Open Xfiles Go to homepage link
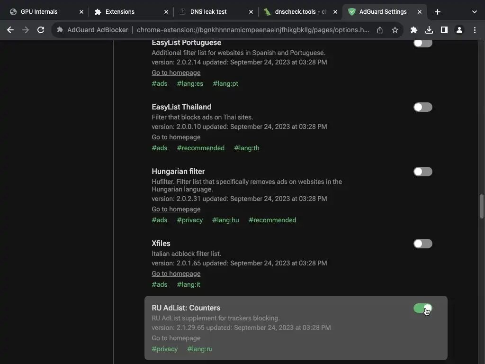Image resolution: width=485 pixels, height=364 pixels. coord(176,273)
